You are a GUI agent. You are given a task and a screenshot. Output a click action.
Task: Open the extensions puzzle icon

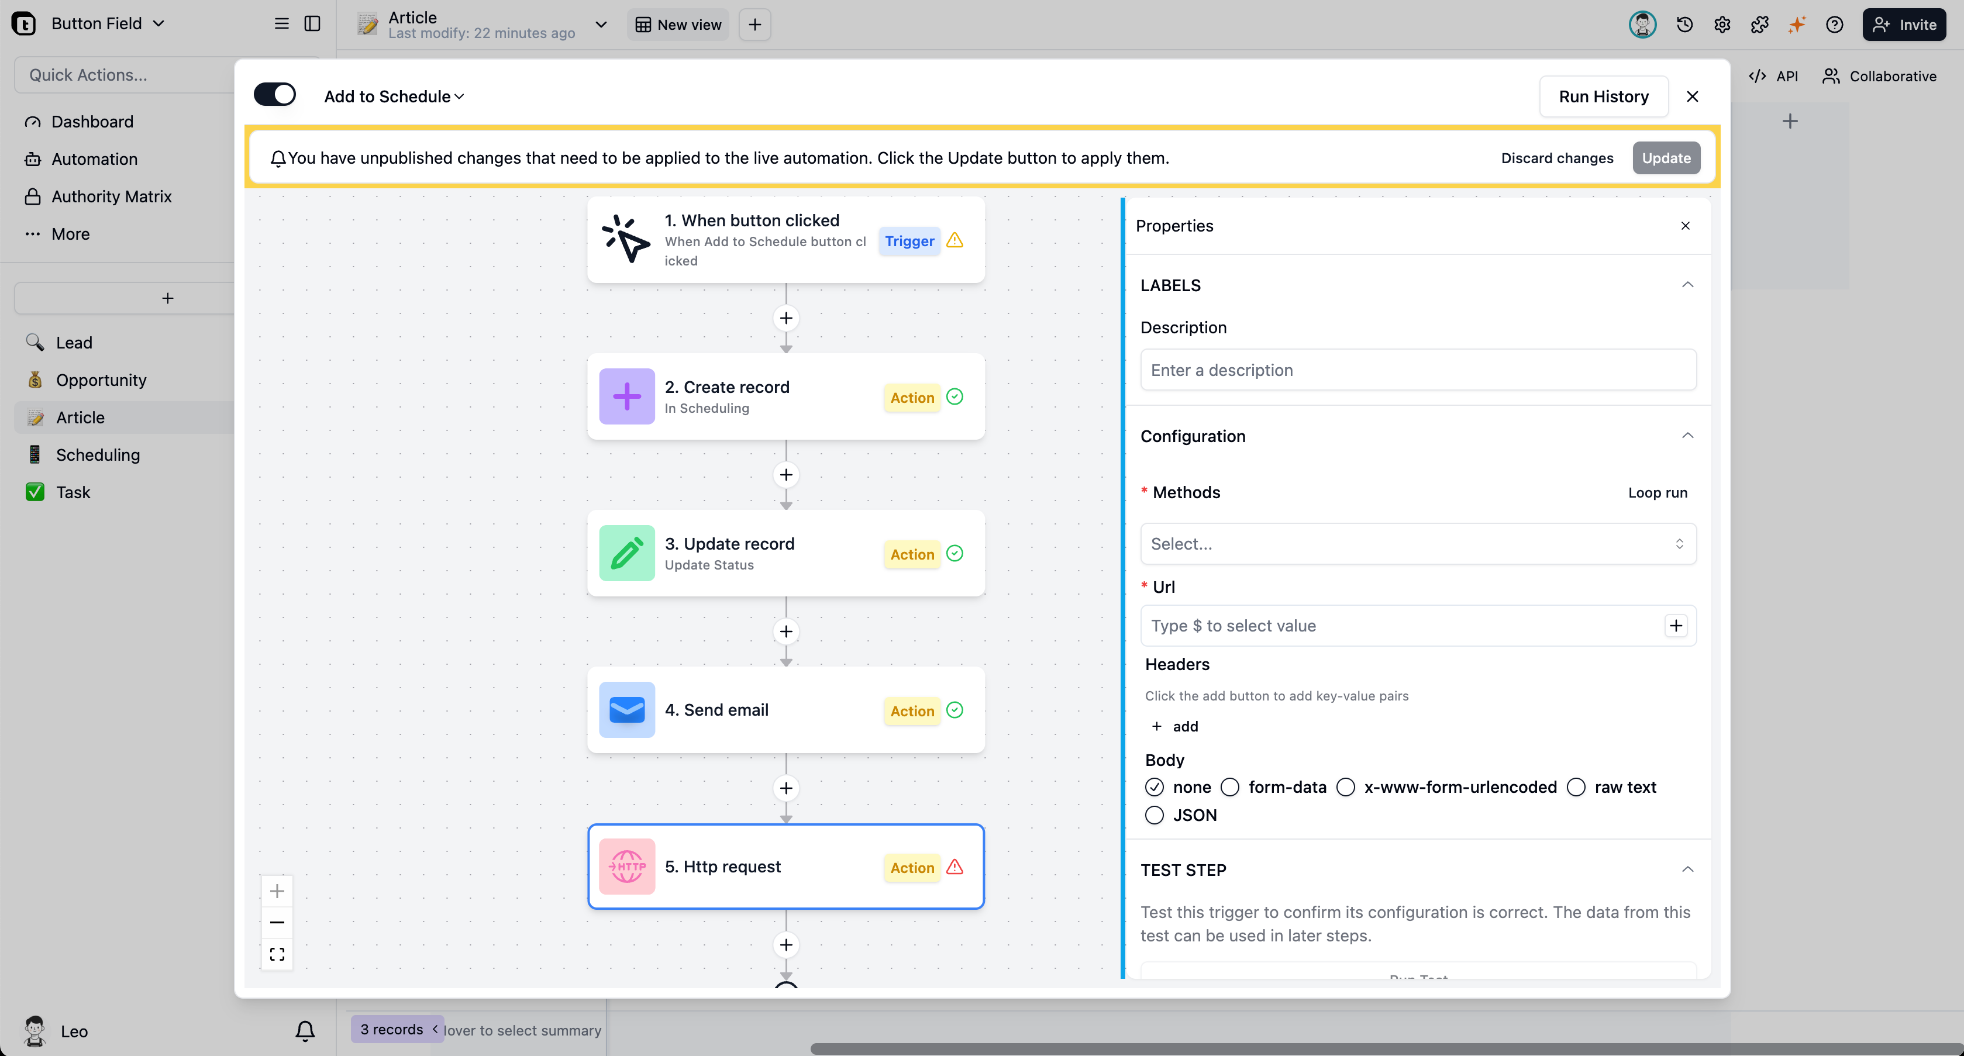[1759, 25]
